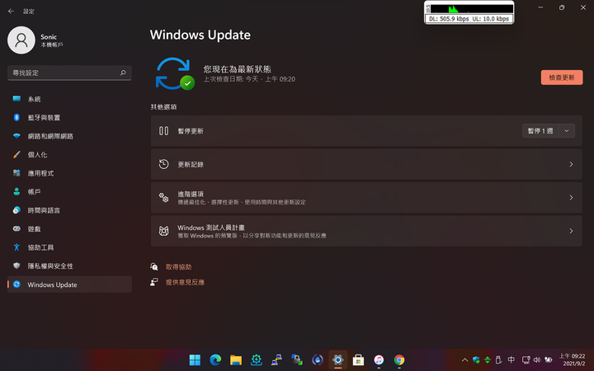Open the Settings gear app on taskbar
The image size is (594, 371).
pos(338,359)
